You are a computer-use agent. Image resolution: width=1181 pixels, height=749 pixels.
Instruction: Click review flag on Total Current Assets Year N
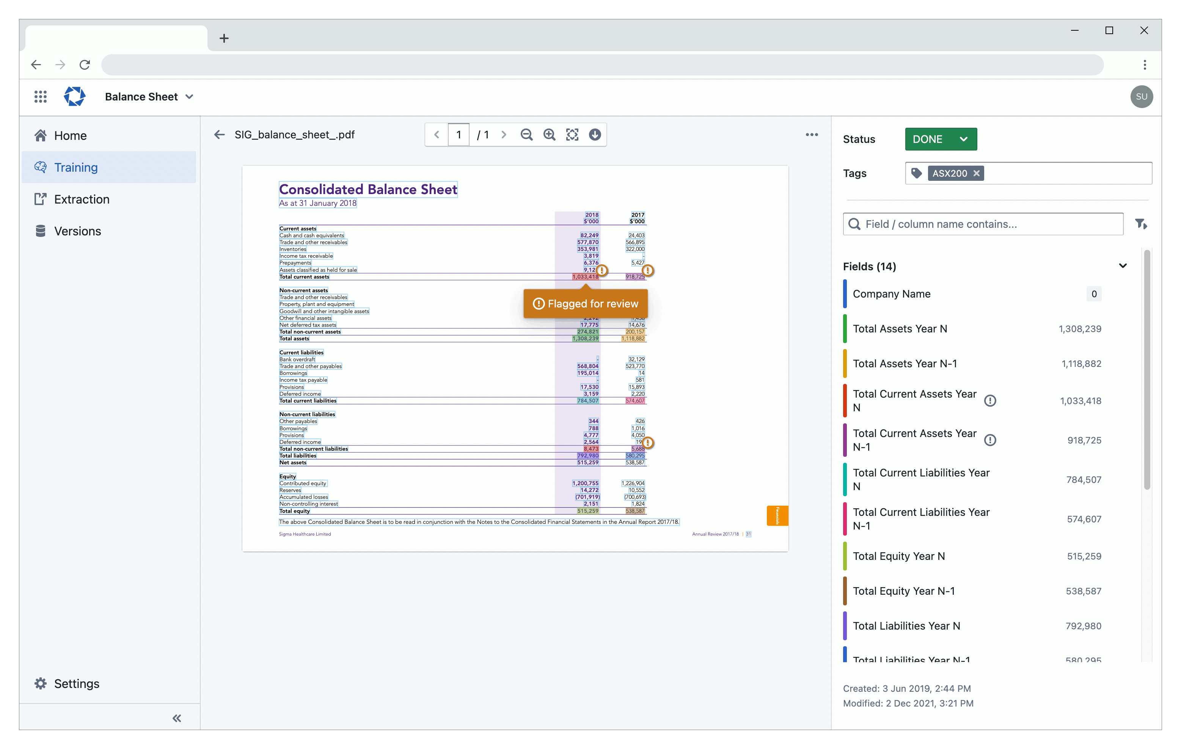tap(990, 401)
